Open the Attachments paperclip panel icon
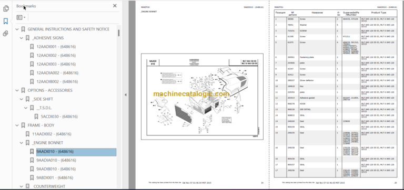The height and width of the screenshot is (190, 404). [x=6, y=34]
